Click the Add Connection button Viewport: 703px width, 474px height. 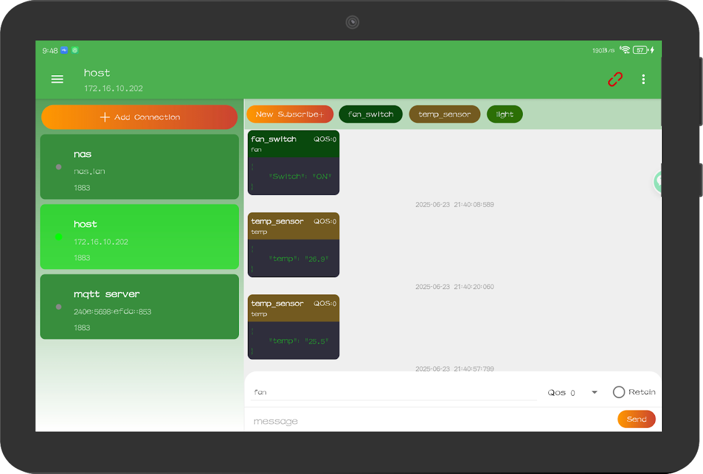(x=139, y=117)
